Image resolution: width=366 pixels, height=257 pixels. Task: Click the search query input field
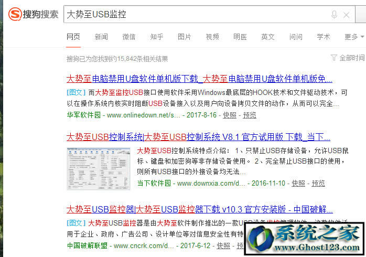click(194, 15)
